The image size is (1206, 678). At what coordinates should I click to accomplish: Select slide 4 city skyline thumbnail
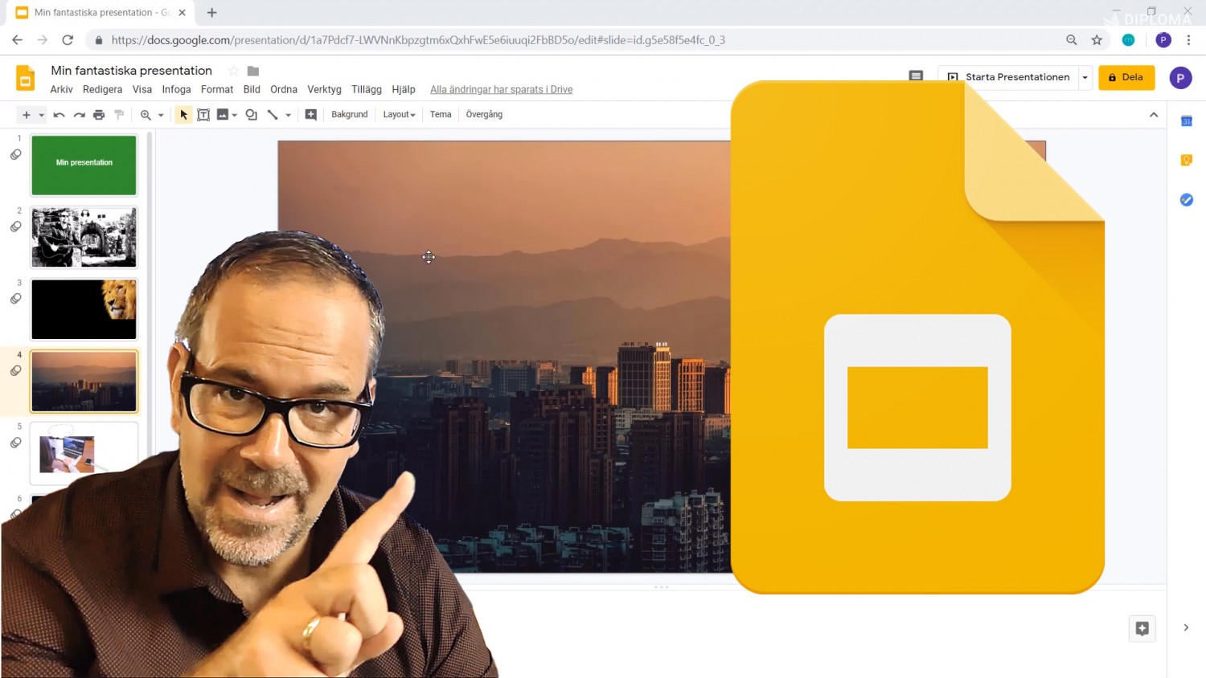[x=84, y=382]
